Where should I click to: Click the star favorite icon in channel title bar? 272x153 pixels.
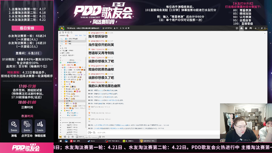[121, 28]
